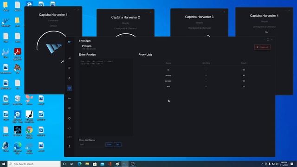Open the volume control in the system tray
Image resolution: width=297 pixels, height=167 pixels.
point(277,164)
